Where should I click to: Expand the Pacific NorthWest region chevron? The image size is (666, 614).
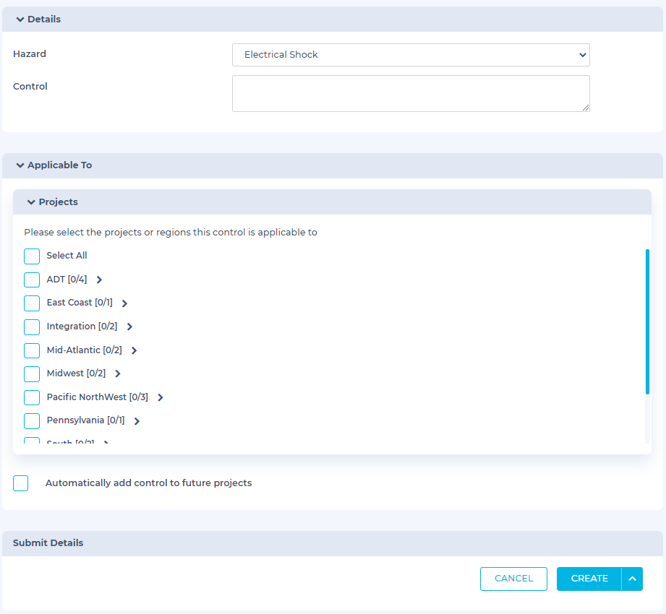[160, 397]
